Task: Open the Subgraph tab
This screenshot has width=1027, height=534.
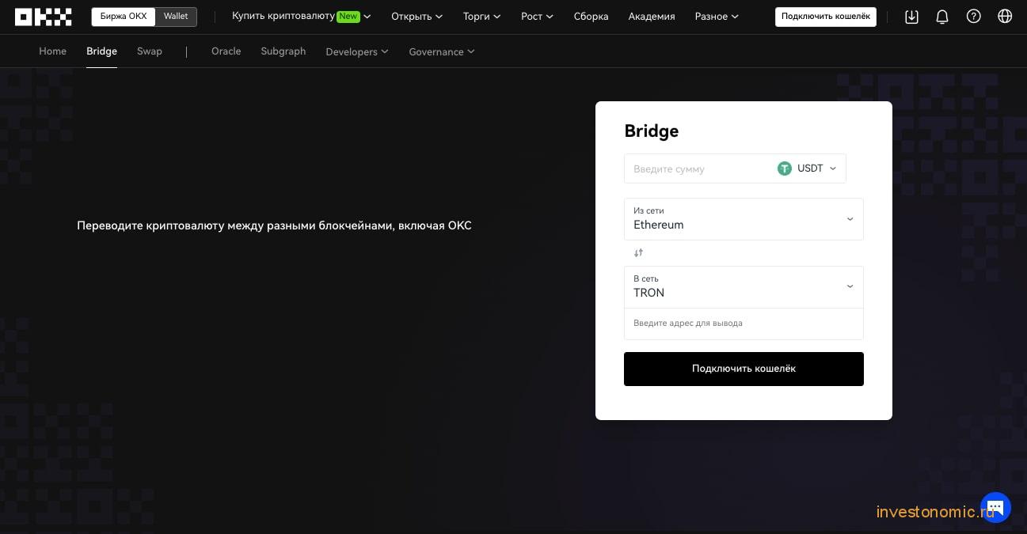Action: coord(283,51)
